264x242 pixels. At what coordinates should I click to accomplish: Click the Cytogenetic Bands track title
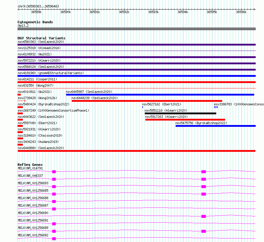click(x=35, y=22)
